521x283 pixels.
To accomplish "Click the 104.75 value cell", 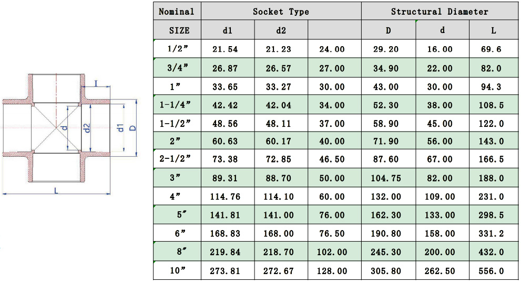I will coord(388,178).
